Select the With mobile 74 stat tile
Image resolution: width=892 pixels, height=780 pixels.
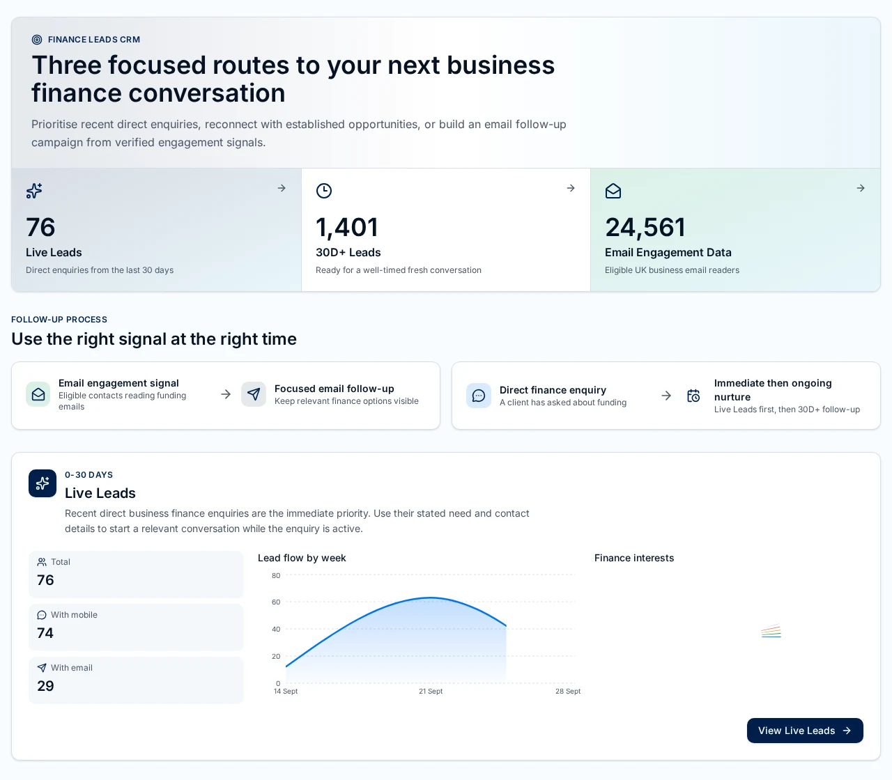[x=136, y=627]
